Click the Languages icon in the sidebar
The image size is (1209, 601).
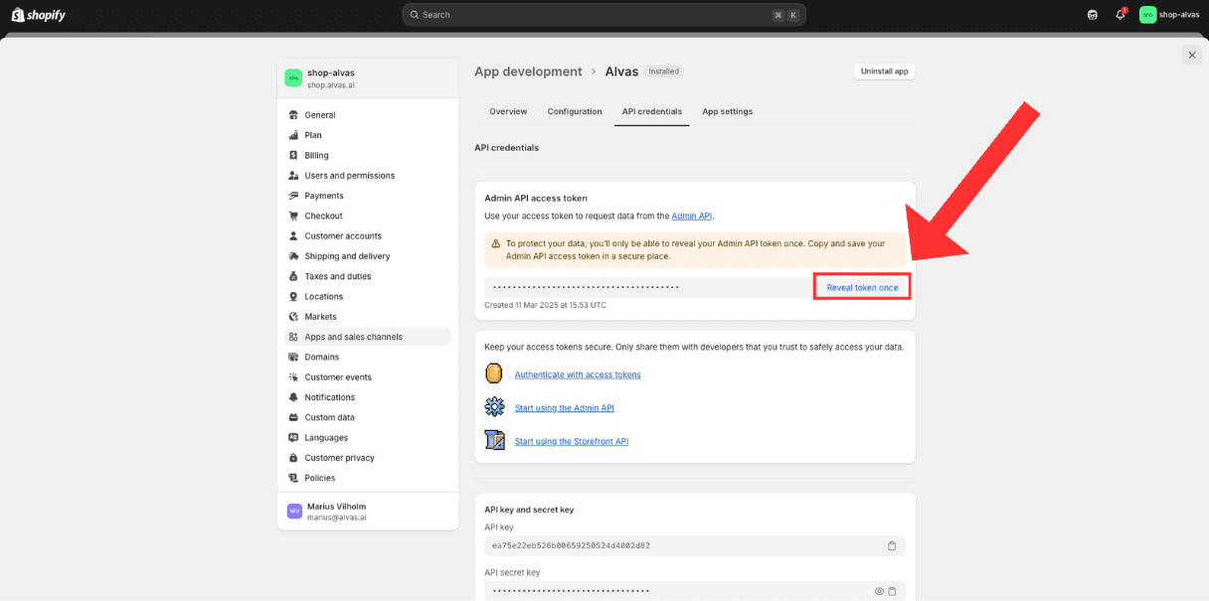tap(293, 438)
